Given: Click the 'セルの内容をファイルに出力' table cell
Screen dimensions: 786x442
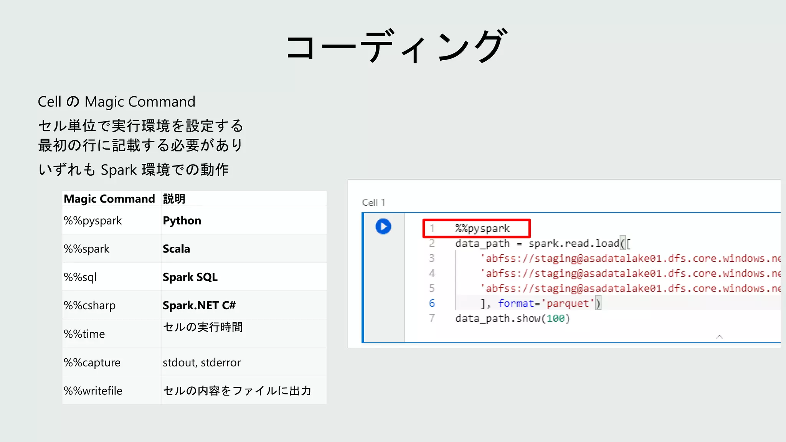Looking at the screenshot, I should pos(244,391).
